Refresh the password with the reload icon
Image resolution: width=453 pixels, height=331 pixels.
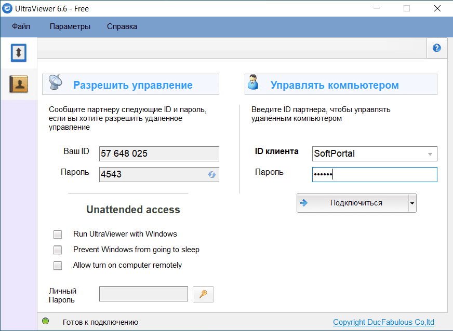tap(212, 175)
